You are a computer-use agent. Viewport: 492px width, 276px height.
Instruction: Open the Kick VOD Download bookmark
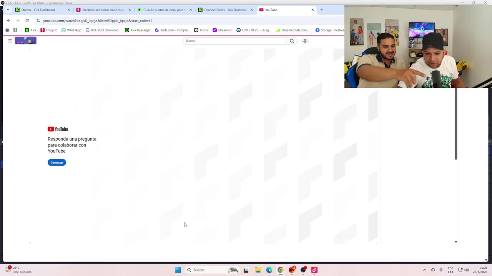[x=103, y=30]
